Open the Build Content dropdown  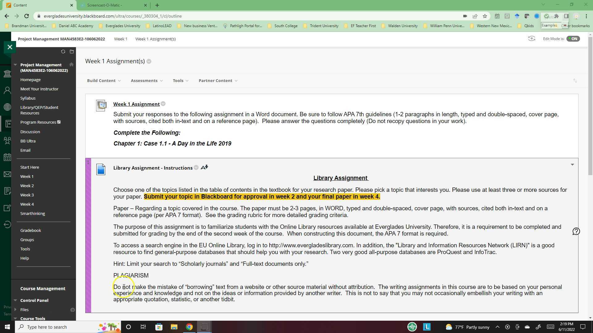click(103, 80)
